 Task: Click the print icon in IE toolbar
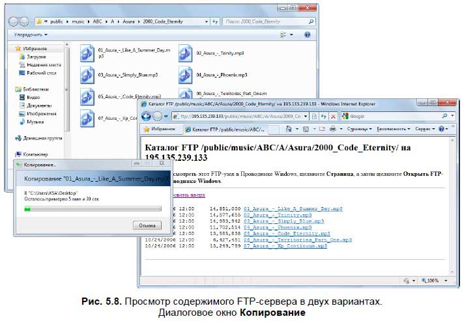coord(332,129)
